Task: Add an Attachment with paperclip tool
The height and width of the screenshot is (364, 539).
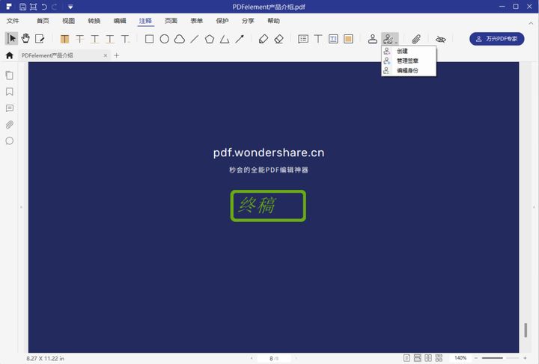Action: tap(416, 39)
